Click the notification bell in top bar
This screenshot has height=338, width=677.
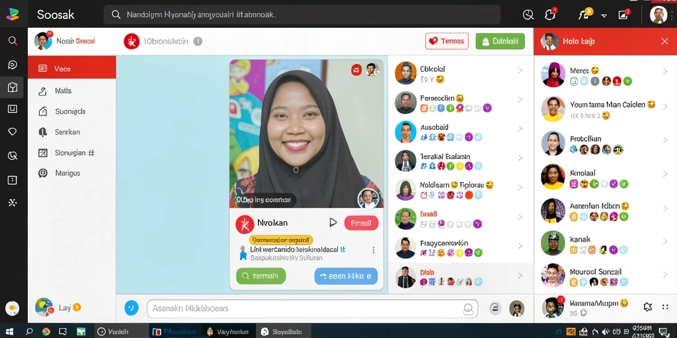pyautogui.click(x=550, y=15)
